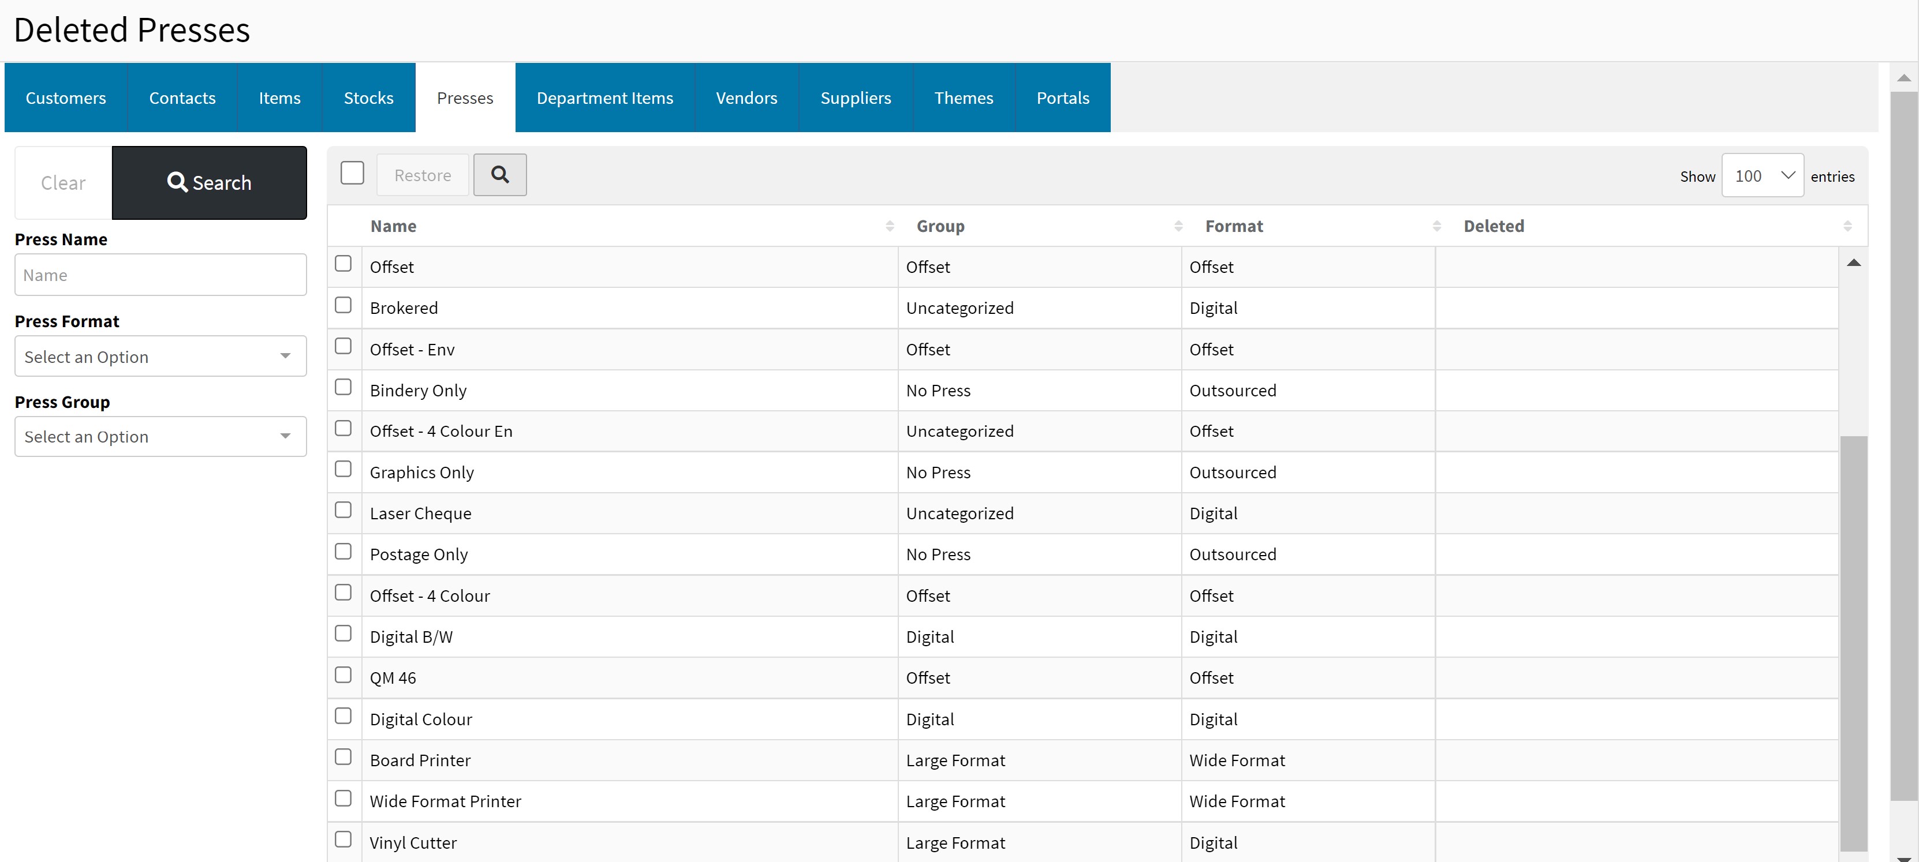Tick the select-all checkbox in toolbar
The width and height of the screenshot is (1919, 862).
[x=352, y=174]
